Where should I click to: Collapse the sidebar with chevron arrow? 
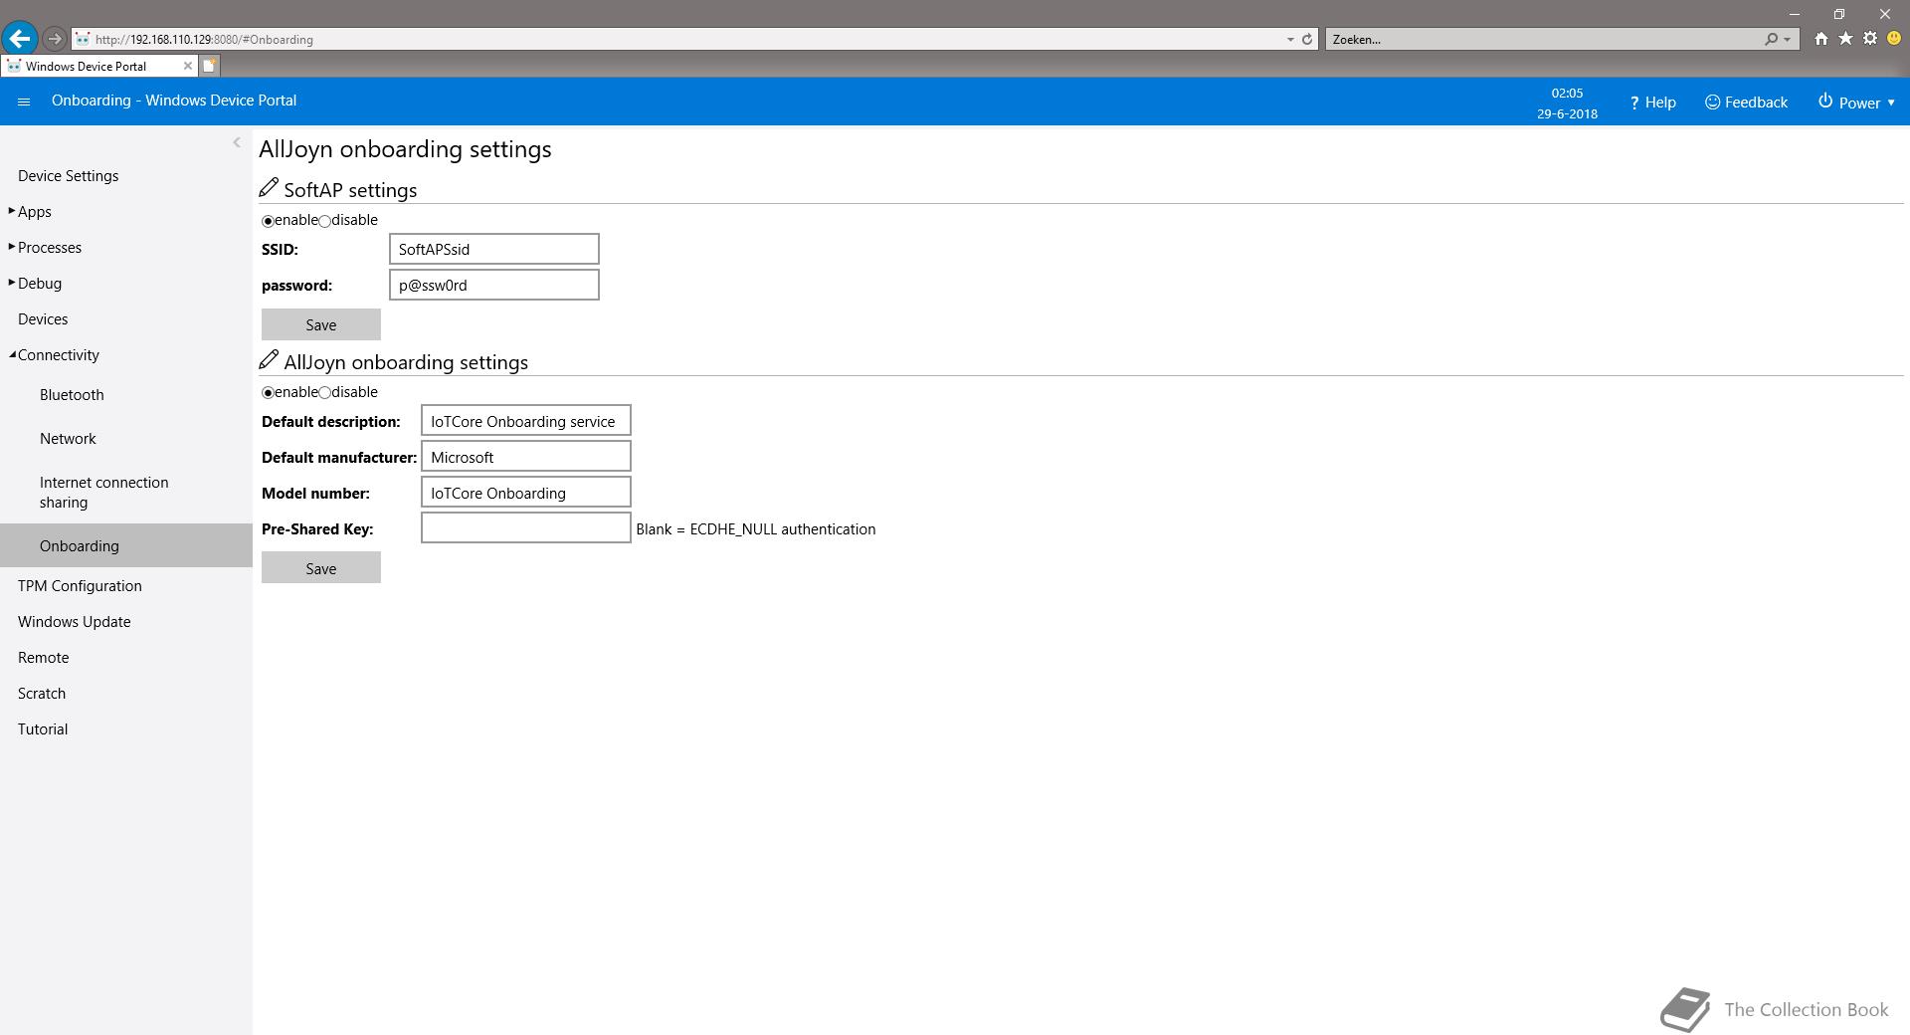pos(237,142)
